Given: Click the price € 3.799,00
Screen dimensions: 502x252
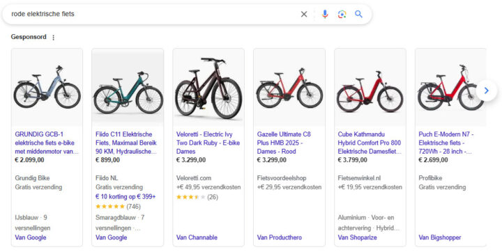Looking at the screenshot, I should pyautogui.click(x=352, y=160).
